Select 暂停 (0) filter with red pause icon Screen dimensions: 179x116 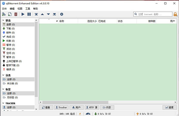pos(18,45)
